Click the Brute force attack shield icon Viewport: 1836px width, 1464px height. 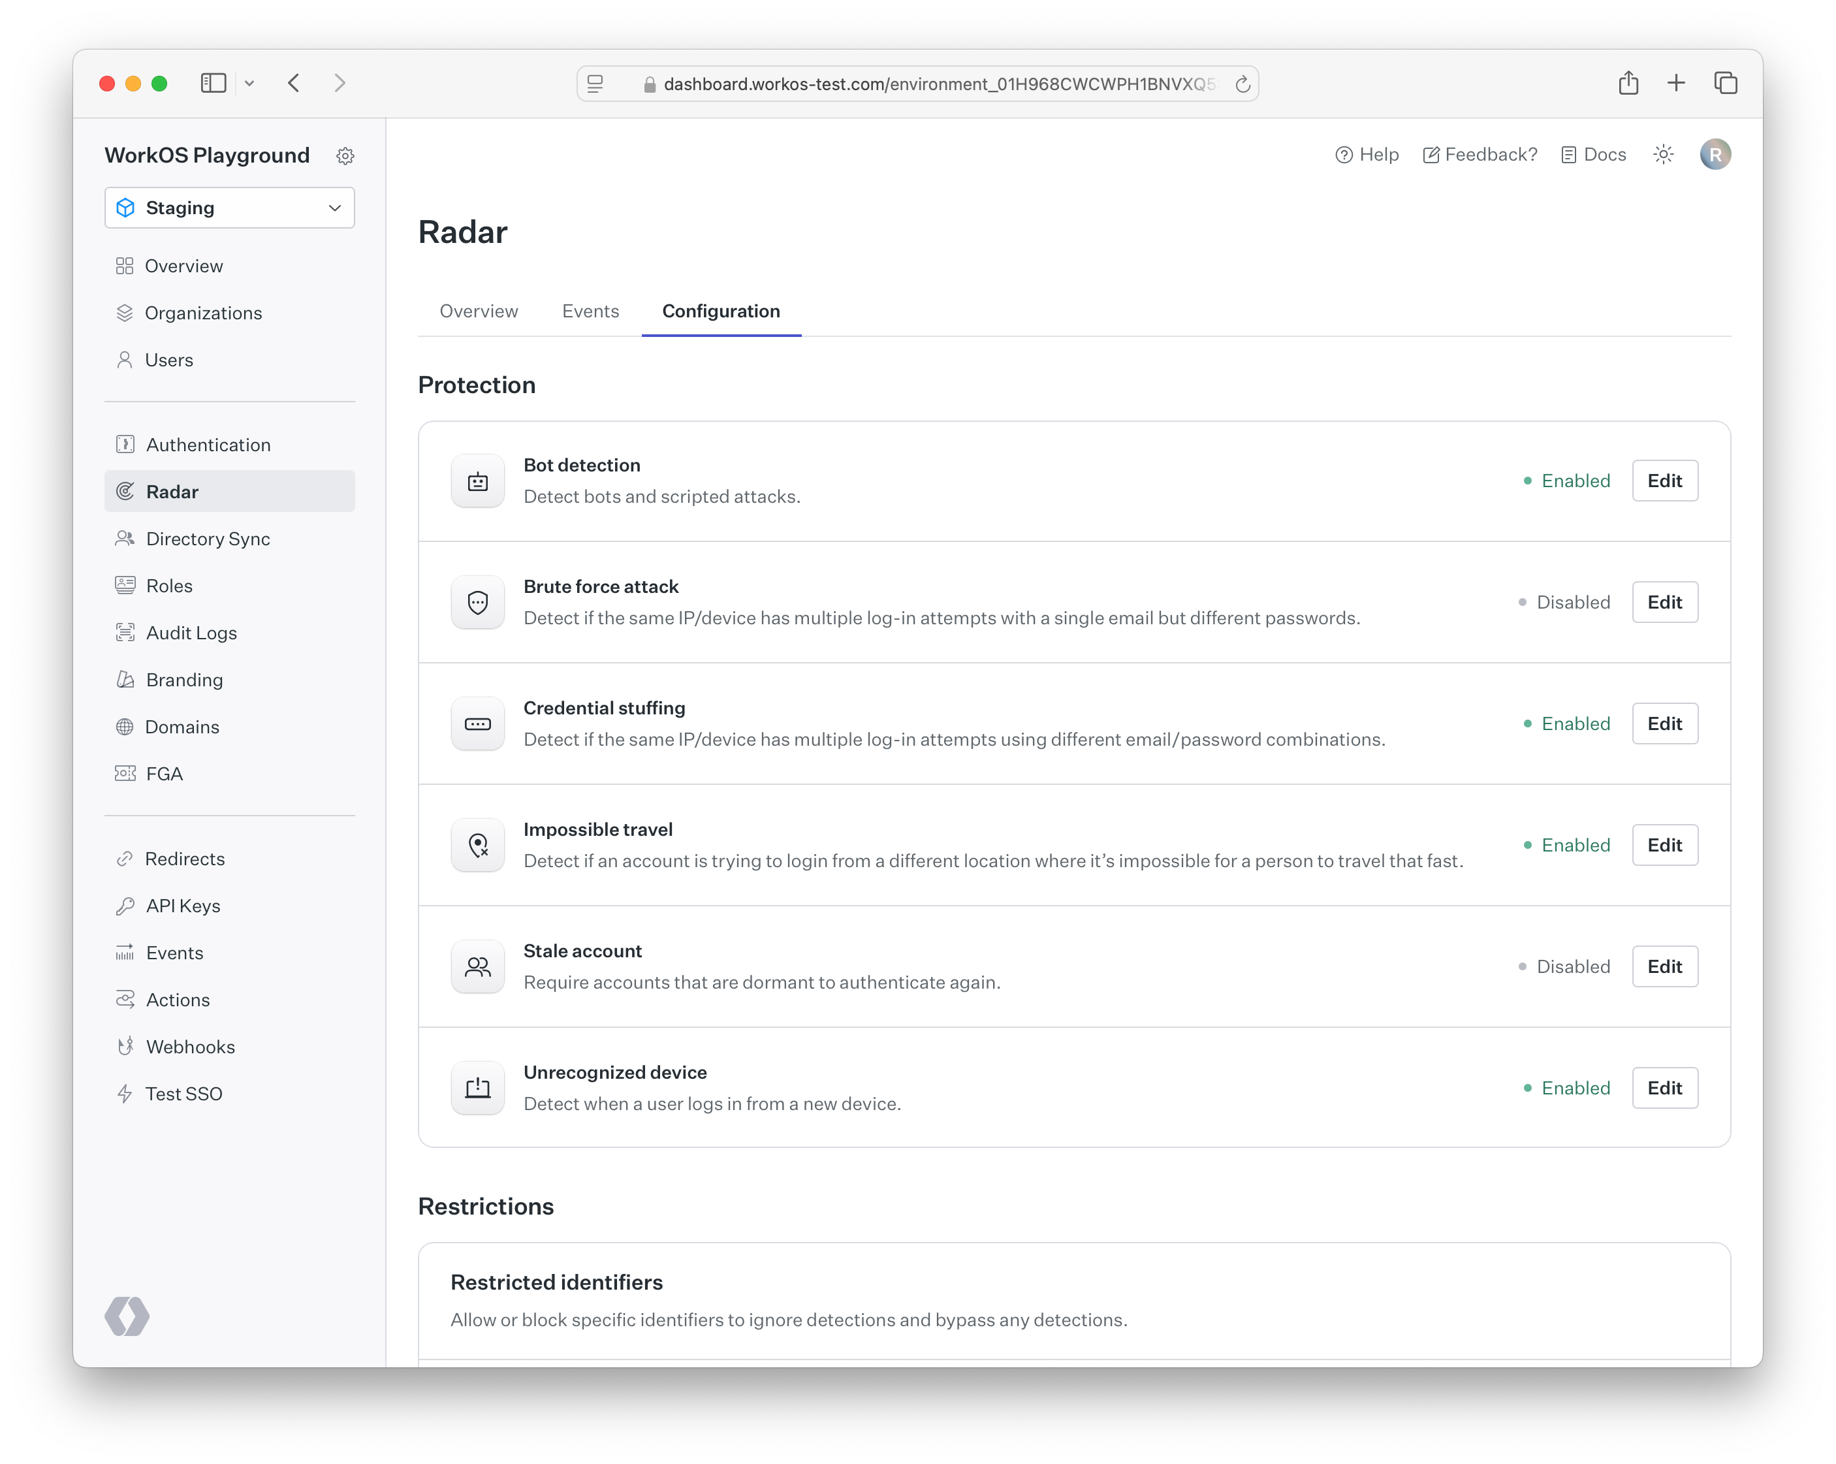pyautogui.click(x=478, y=602)
